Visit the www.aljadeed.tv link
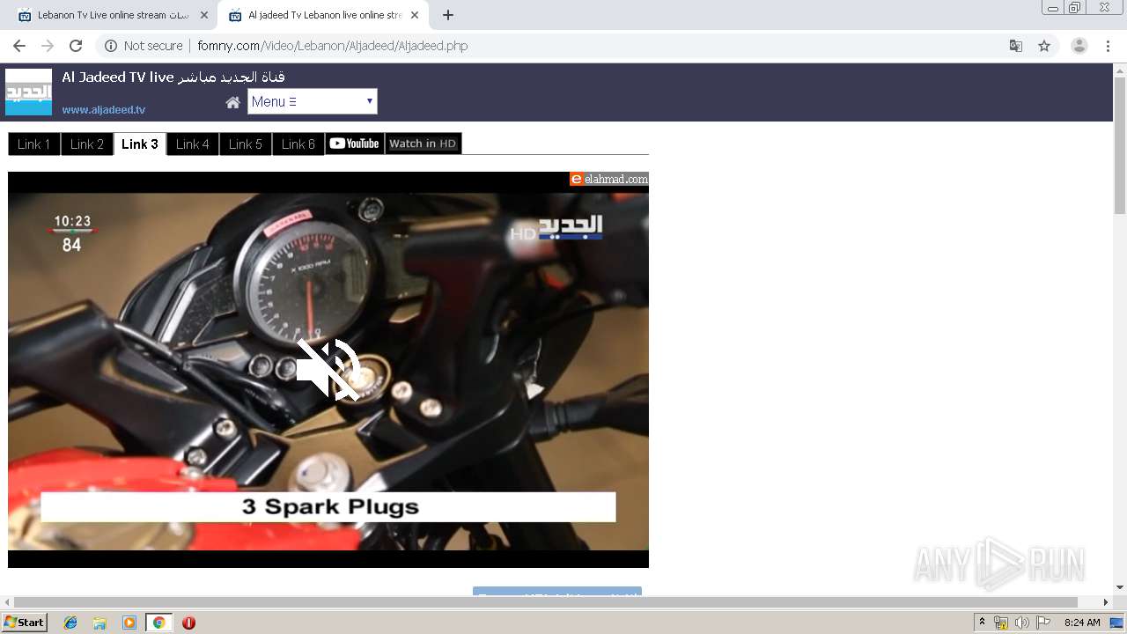The image size is (1127, 634). (104, 110)
